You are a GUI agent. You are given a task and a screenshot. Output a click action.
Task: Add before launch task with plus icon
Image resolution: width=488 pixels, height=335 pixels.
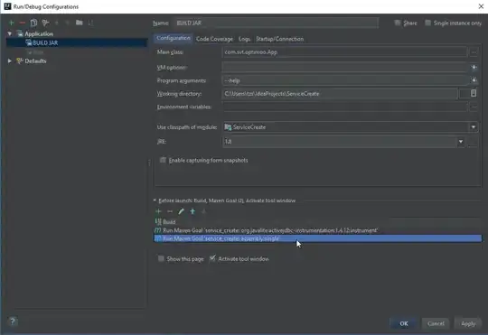tap(158, 211)
